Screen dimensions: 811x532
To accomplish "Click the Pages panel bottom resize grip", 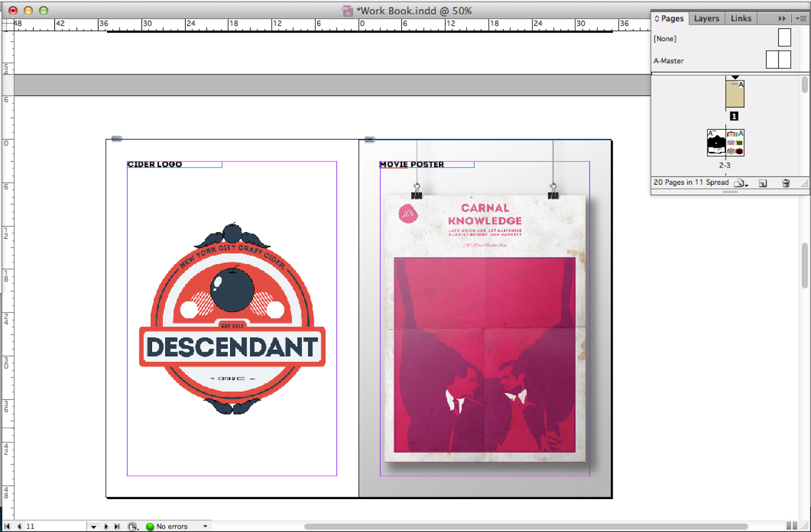I will pos(730,192).
